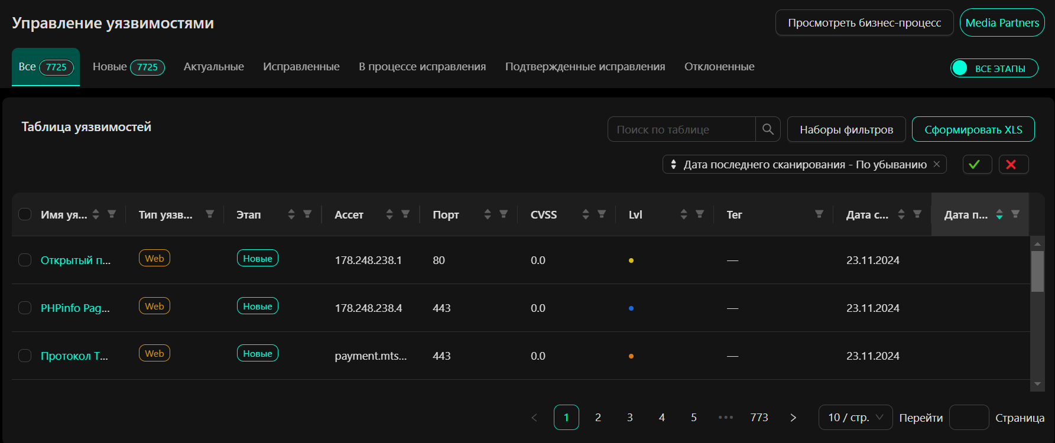Check the select-all header checkbox

[25, 214]
